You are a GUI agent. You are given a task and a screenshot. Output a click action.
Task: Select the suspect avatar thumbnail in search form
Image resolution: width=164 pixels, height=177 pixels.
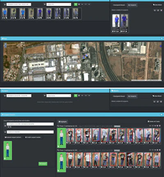[8, 150]
